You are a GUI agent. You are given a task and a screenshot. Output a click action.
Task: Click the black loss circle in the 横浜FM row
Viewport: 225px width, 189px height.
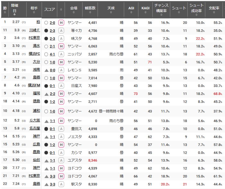[x=46, y=85]
